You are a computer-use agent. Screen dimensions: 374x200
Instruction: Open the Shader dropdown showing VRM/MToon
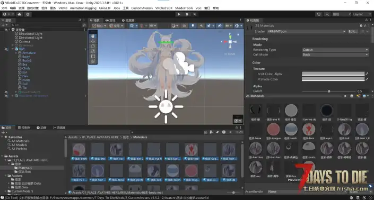pyautogui.click(x=307, y=31)
